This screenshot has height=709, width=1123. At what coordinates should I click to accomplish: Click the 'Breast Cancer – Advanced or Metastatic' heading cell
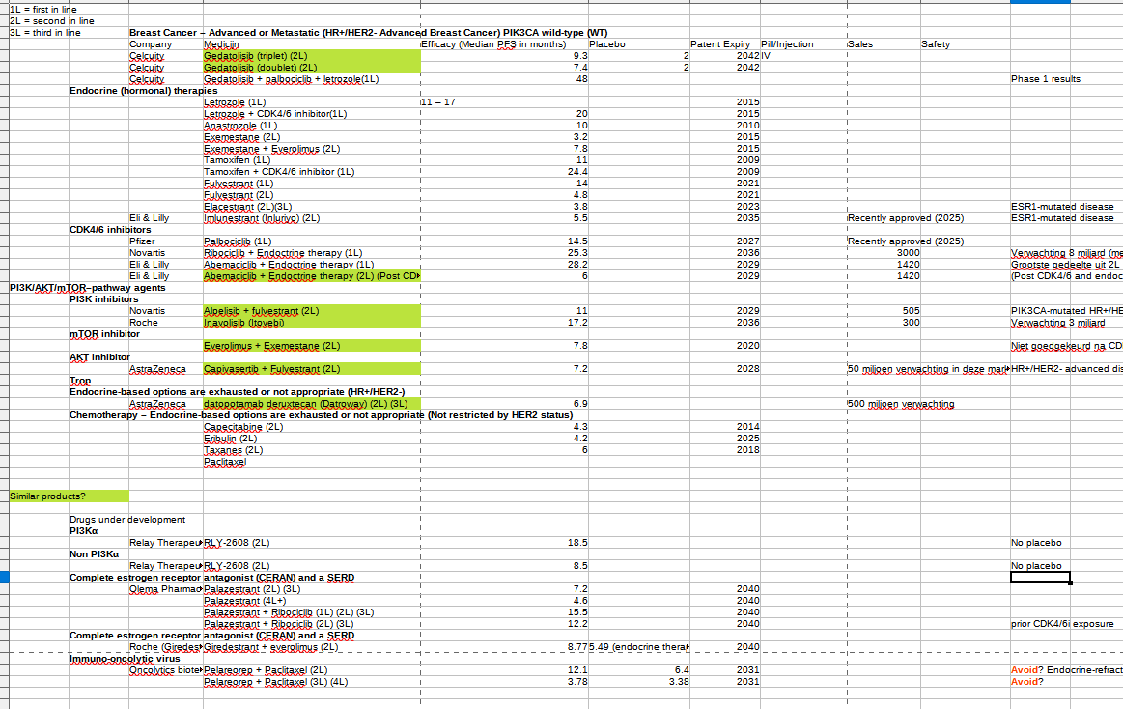368,32
